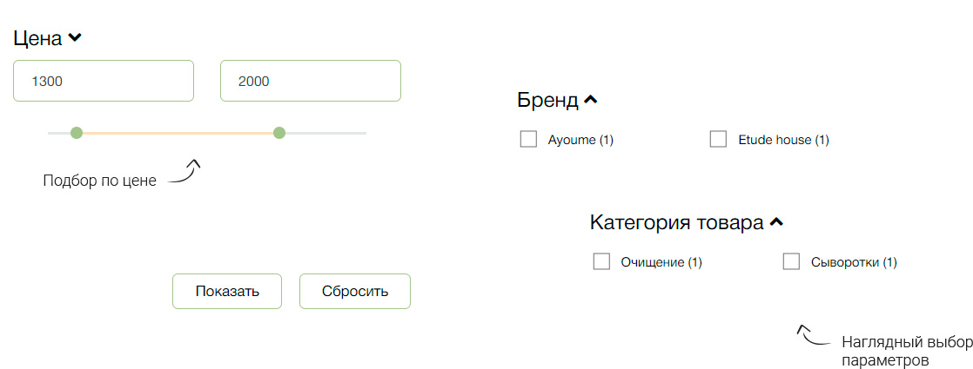Collapse the Бренд section via its heading
Viewport: 973px width, 369px height.
pyautogui.click(x=547, y=100)
